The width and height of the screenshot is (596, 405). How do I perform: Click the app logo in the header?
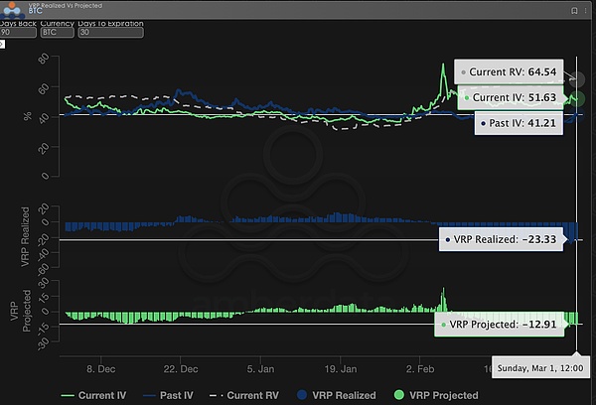[x=11, y=10]
